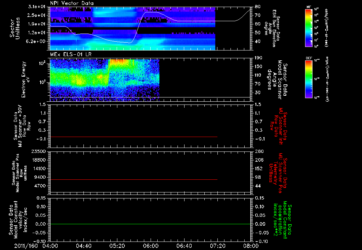Screen dimensions: 362x250
Task: Select the "152" telemetry tick label
Action: 259,168
